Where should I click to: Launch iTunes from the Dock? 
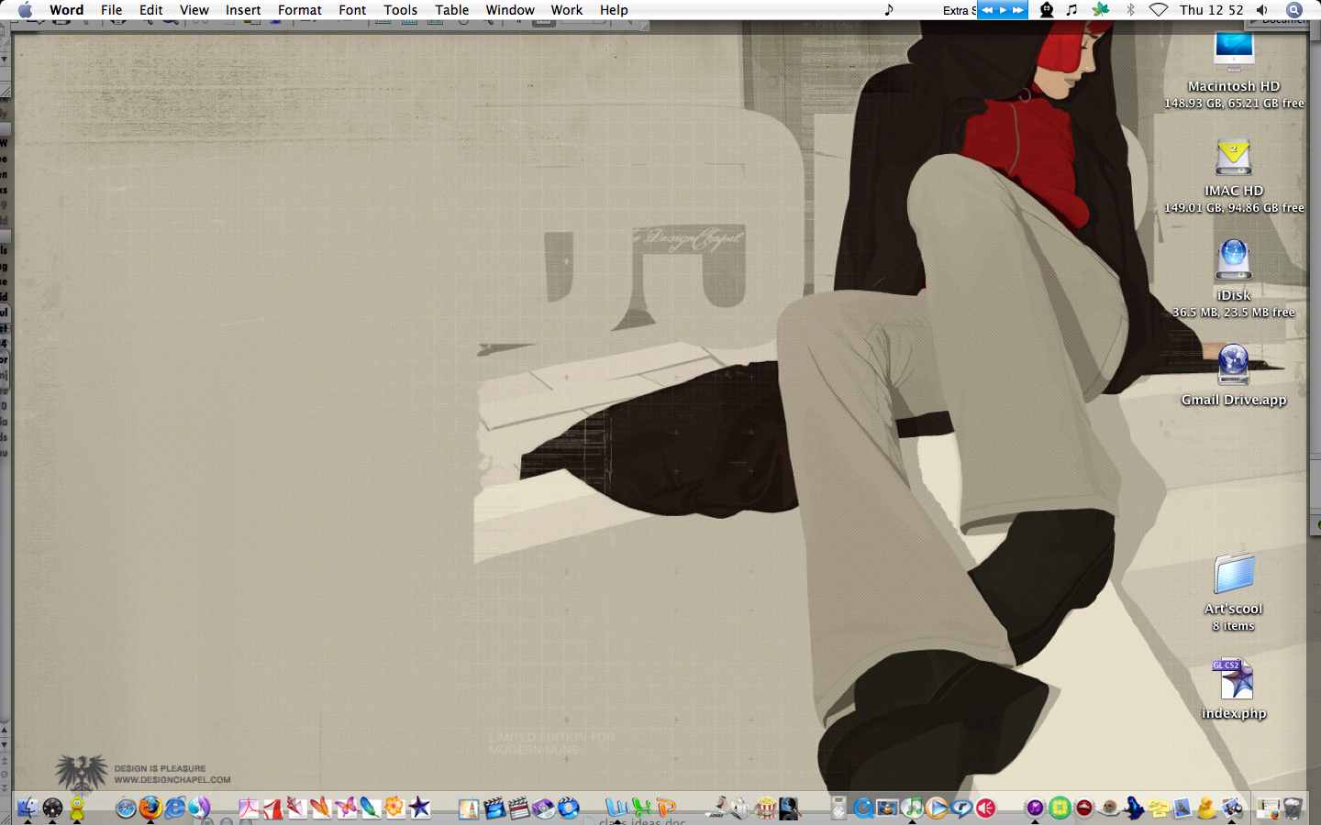point(912,808)
